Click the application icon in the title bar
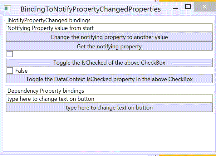The width and height of the screenshot is (216, 156). (x=7, y=8)
